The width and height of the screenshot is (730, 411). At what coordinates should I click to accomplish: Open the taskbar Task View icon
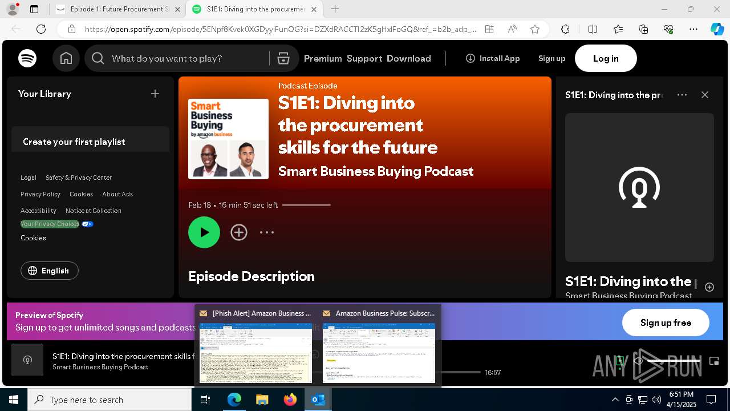pyautogui.click(x=206, y=400)
